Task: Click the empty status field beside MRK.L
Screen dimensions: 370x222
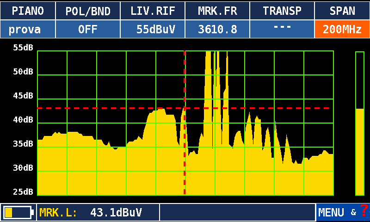Action: [238, 212]
